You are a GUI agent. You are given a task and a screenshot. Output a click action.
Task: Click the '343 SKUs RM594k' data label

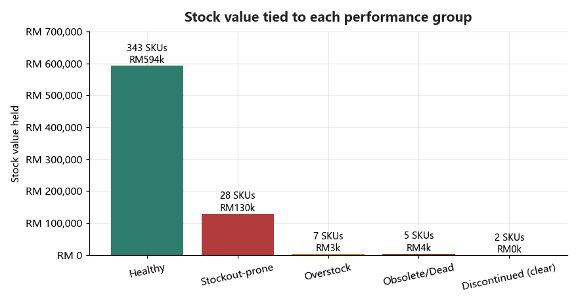pyautogui.click(x=147, y=53)
